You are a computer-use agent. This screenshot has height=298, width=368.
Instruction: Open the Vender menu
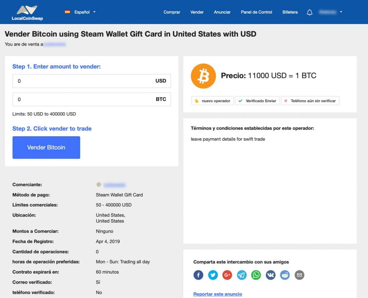pyautogui.click(x=197, y=12)
